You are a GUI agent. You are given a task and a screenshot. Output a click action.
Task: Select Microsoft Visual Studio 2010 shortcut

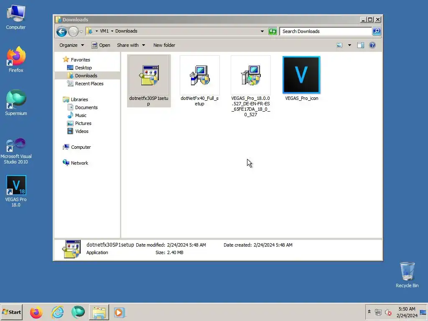click(16, 150)
